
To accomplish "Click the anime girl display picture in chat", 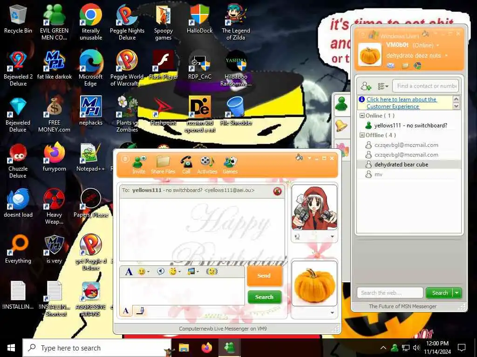I will pyautogui.click(x=314, y=208).
